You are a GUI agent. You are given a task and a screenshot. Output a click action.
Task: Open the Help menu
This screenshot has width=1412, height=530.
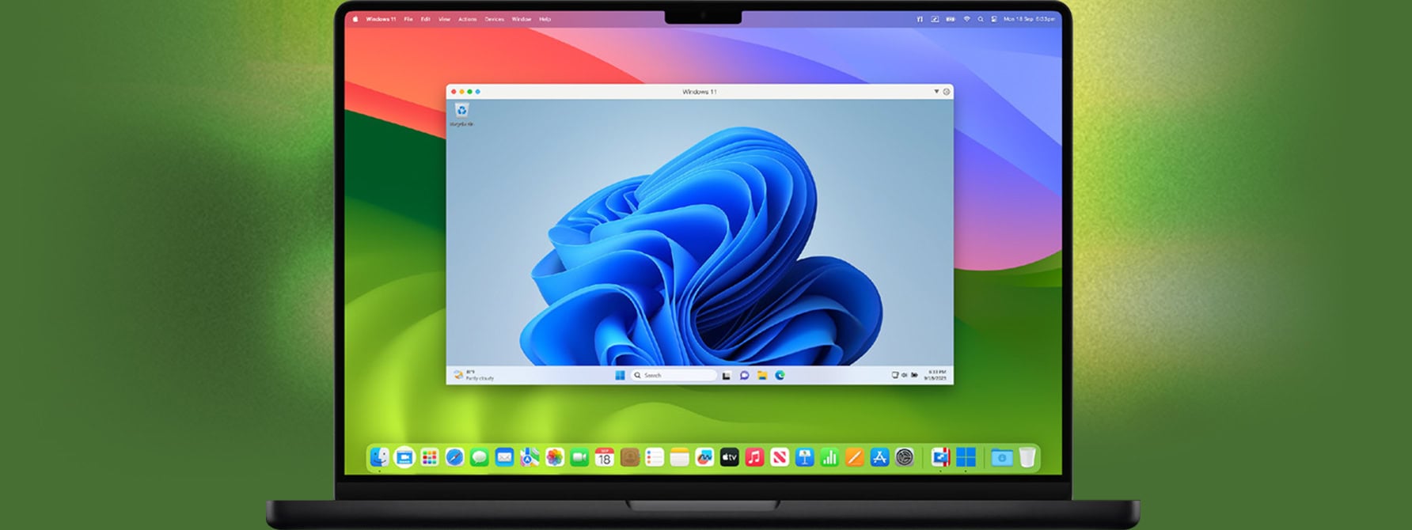[545, 19]
